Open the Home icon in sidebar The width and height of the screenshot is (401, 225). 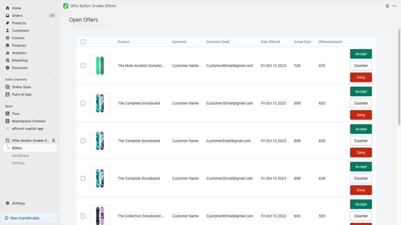click(8, 8)
